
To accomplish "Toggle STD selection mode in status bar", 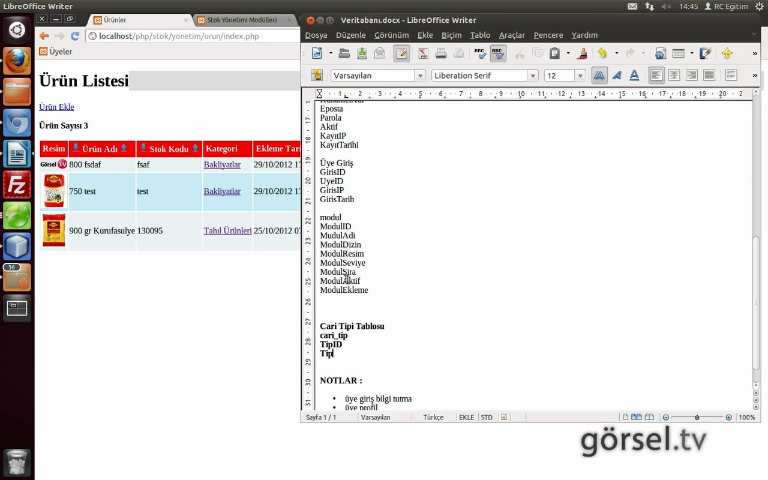I will 487,417.
